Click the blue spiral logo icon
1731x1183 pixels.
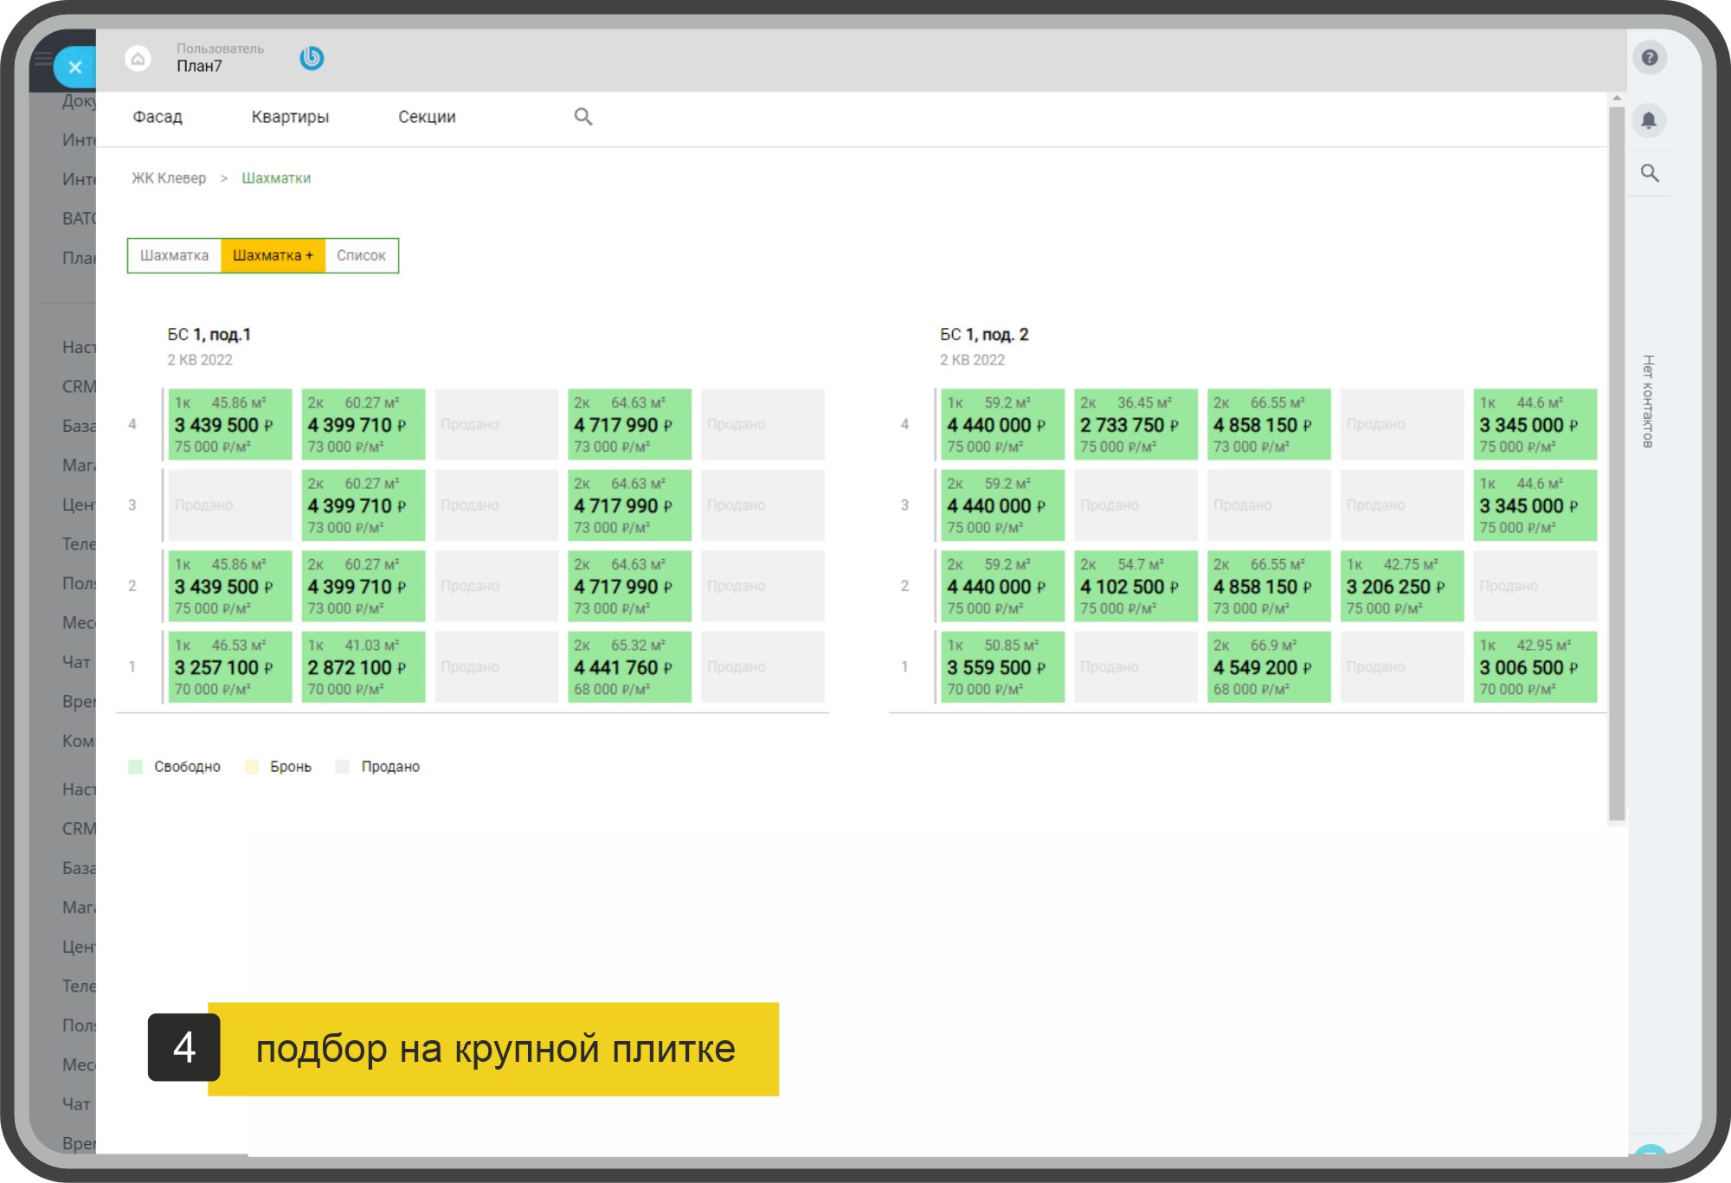[x=312, y=58]
